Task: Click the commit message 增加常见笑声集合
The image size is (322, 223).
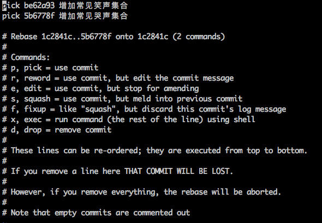Action: coord(93,5)
